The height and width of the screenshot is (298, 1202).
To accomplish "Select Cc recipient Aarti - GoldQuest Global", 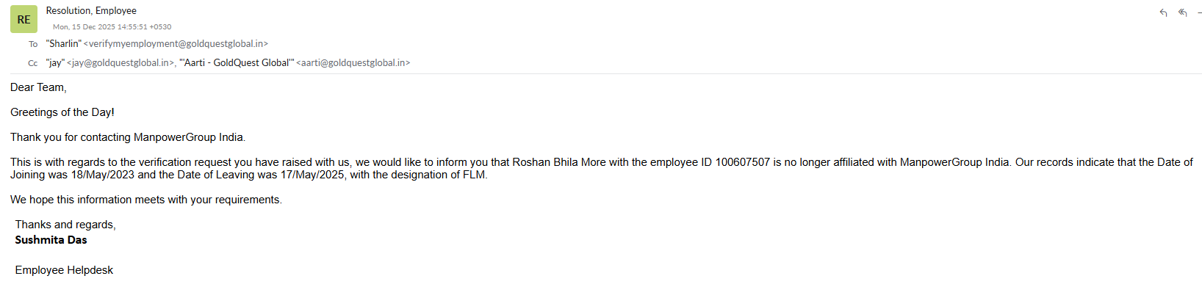I will point(237,63).
